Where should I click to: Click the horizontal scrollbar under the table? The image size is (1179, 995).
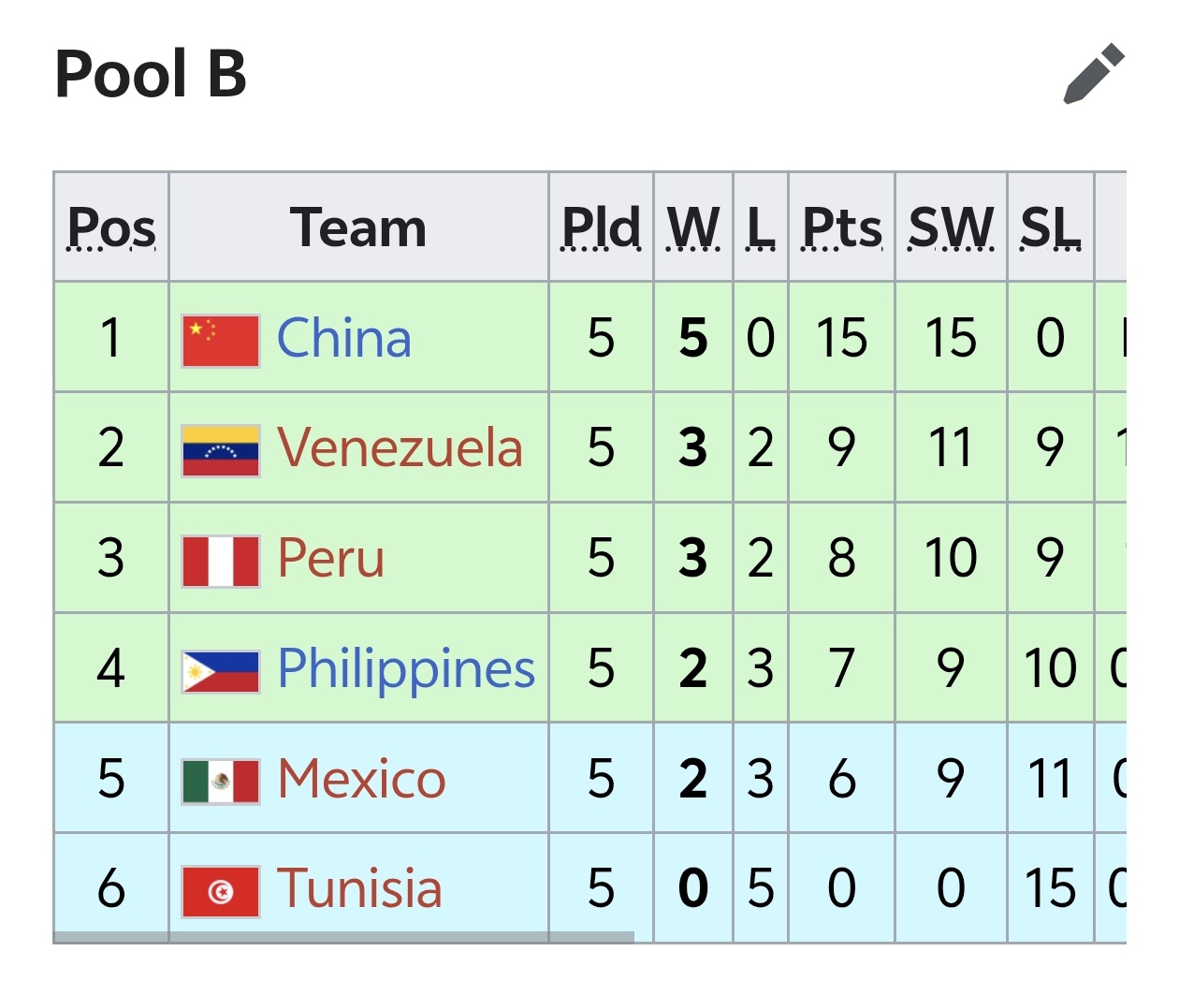[343, 937]
